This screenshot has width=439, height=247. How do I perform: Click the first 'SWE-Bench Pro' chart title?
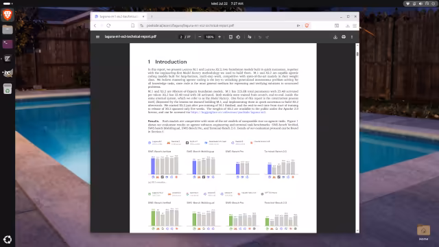[x=235, y=152]
